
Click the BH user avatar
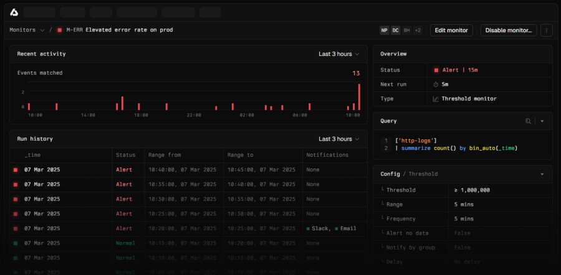(x=406, y=30)
